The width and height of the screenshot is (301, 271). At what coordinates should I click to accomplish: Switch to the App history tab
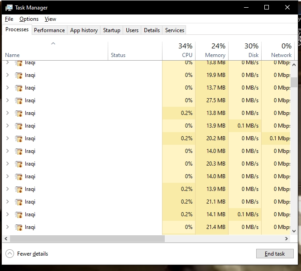[84, 30]
